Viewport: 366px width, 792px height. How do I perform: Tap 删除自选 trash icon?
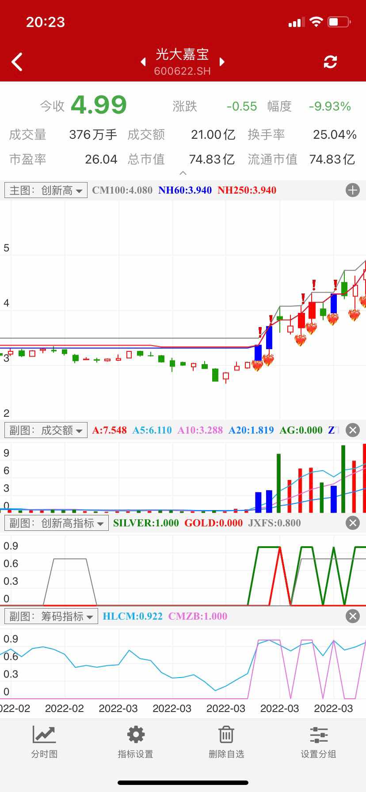226,742
